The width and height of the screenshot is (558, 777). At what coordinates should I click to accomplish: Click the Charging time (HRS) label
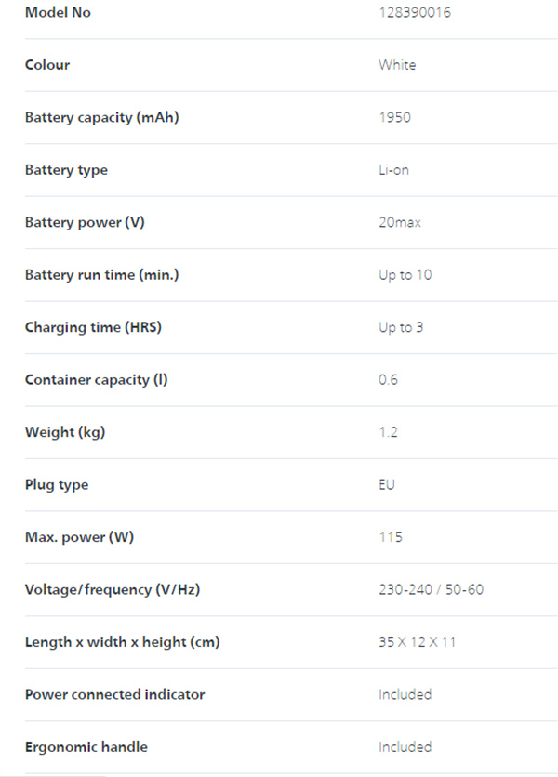tap(93, 327)
